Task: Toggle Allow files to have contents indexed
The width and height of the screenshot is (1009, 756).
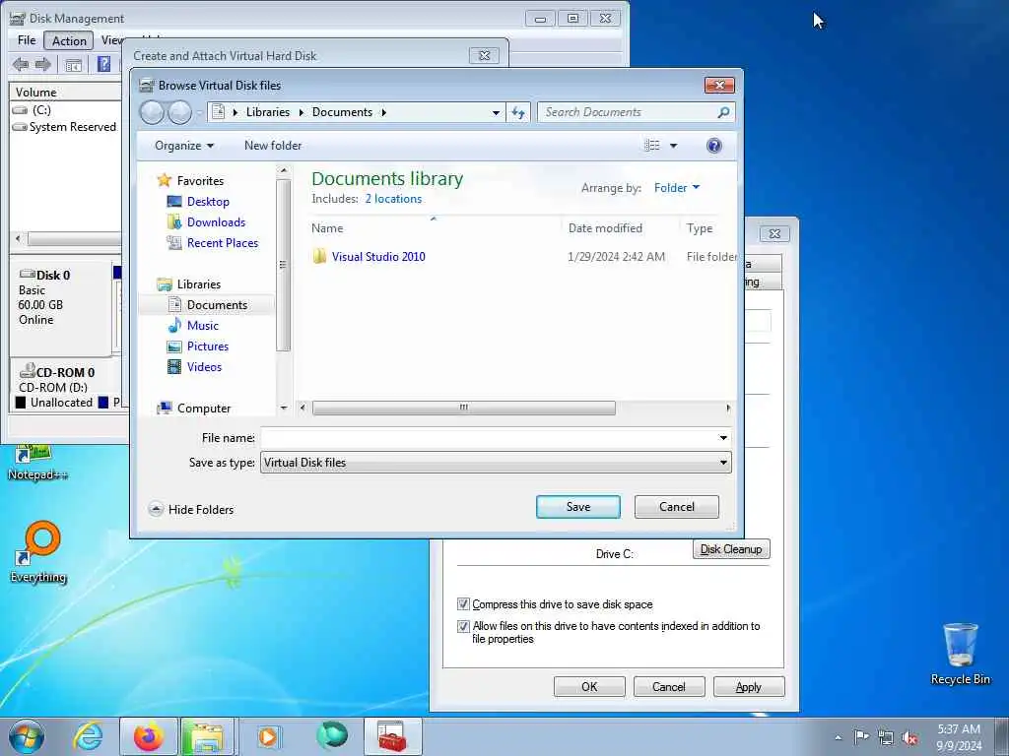Action: click(463, 626)
